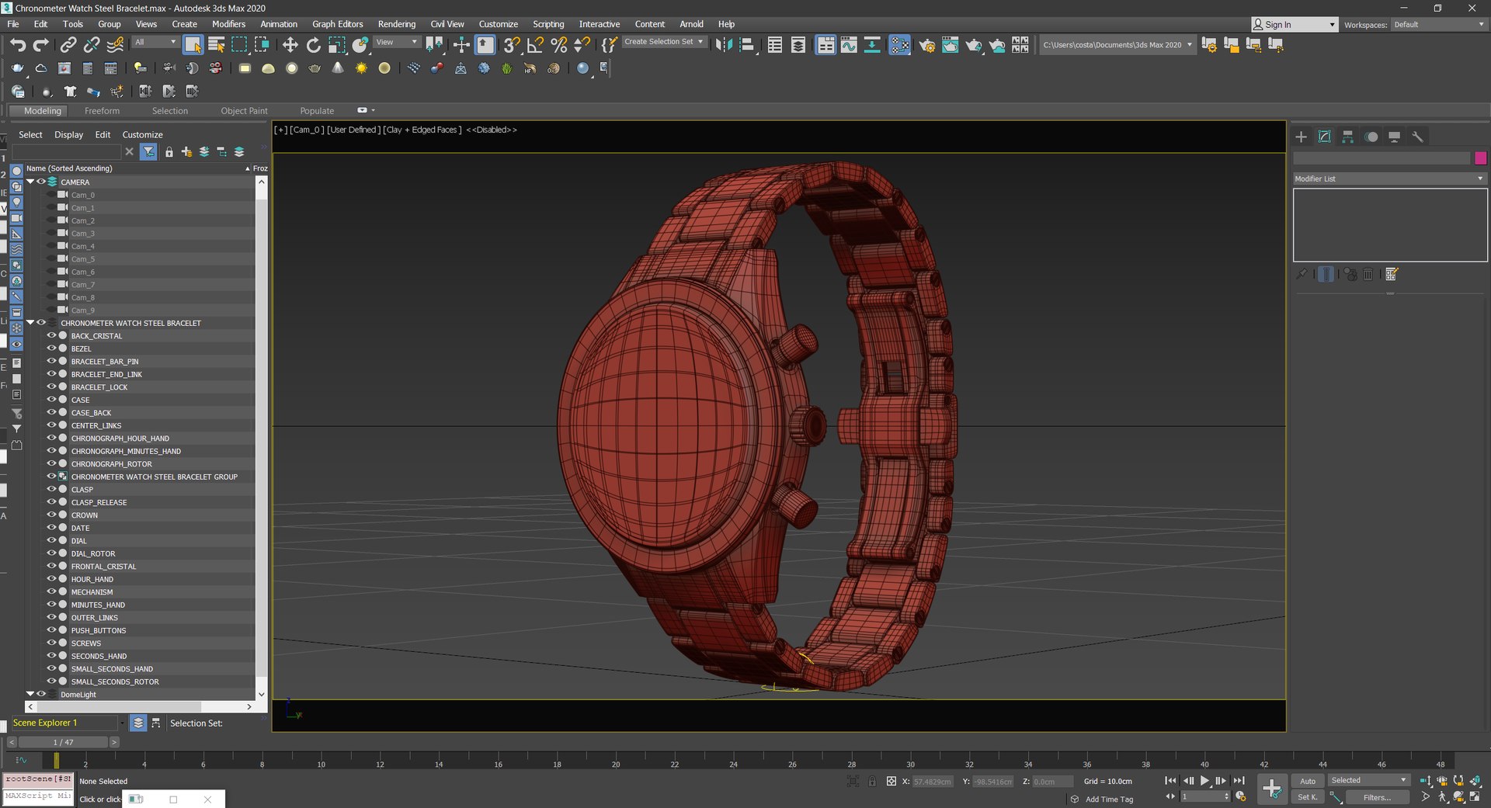Switch to the Freeform ribbon tab
This screenshot has height=808, width=1491.
click(x=102, y=111)
